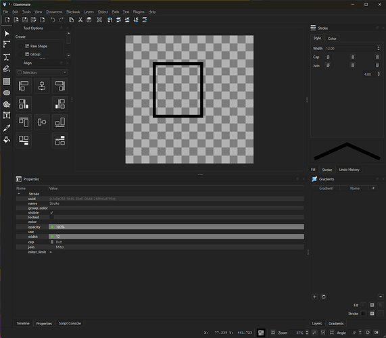The height and width of the screenshot is (338, 386).
Task: Select the arrow Select tool
Action: (7, 34)
